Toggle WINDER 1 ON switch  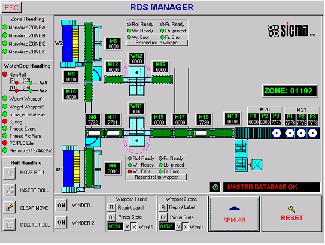tap(61, 205)
